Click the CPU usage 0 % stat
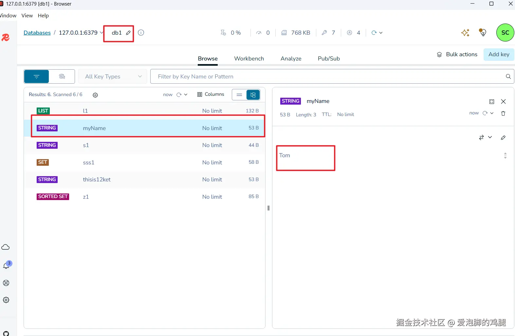 231,33
